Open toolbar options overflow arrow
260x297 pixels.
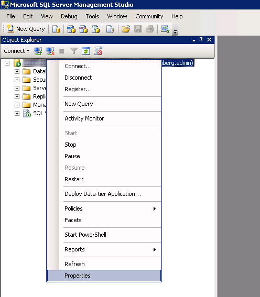pos(175,32)
